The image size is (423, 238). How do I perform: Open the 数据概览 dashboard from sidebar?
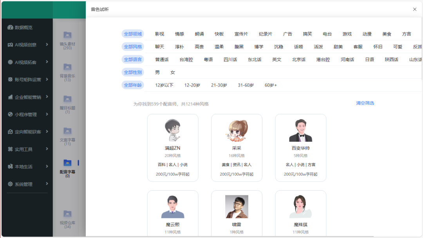coord(23,27)
